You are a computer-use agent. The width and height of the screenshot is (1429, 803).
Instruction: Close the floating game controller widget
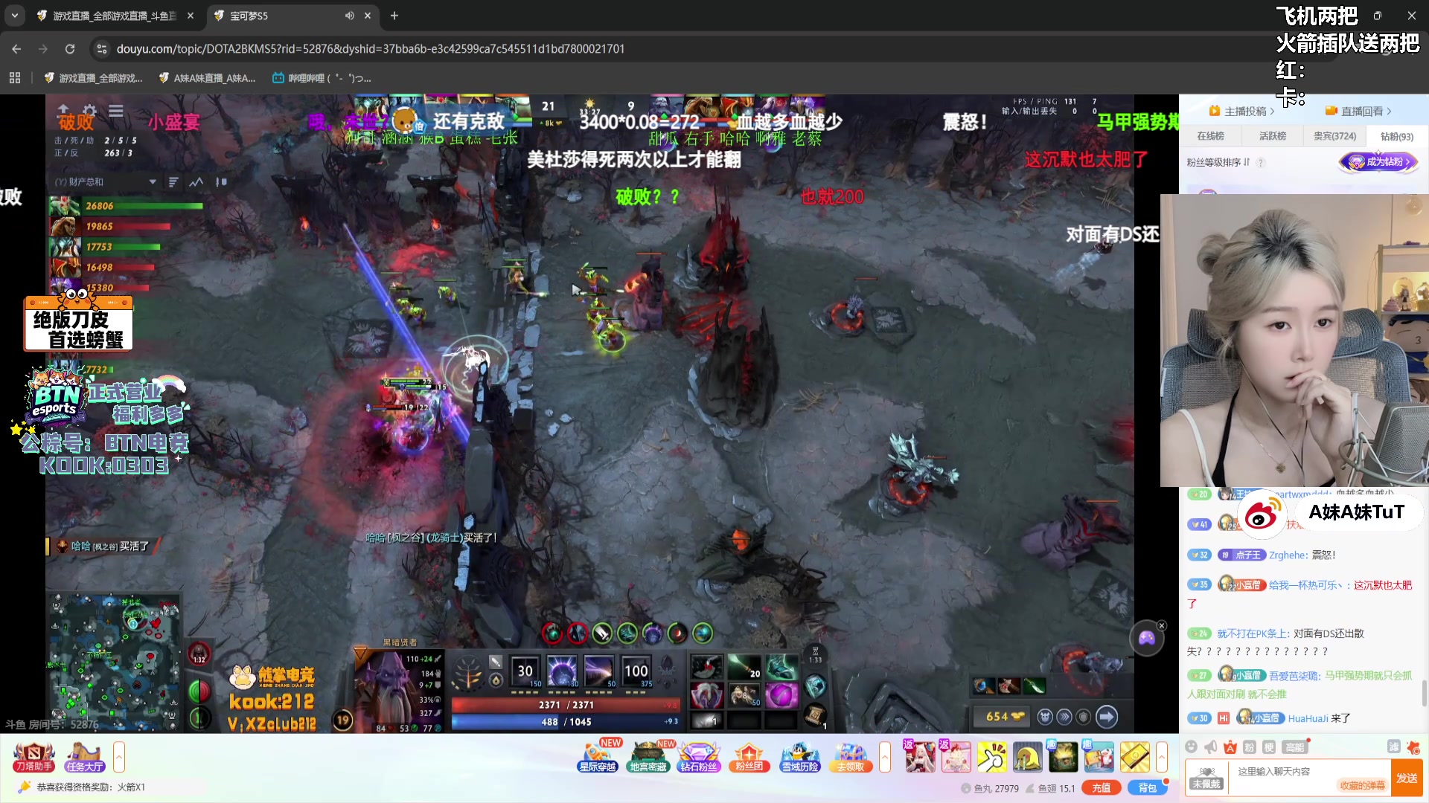pyautogui.click(x=1162, y=625)
